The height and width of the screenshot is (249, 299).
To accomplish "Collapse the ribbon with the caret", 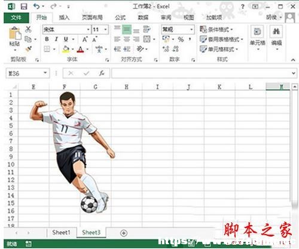I will pyautogui.click(x=293, y=60).
